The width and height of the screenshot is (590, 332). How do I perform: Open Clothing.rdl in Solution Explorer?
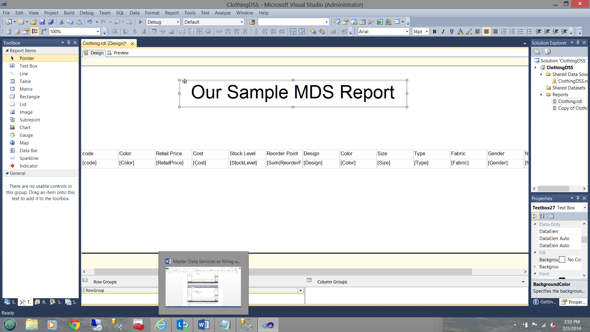[x=570, y=101]
